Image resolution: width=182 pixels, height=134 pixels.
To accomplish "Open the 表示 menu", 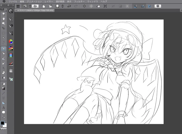I will (69, 2).
